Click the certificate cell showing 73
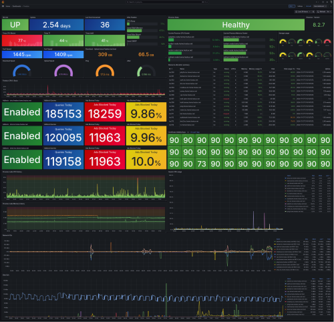This screenshot has height=322, width=334. 202,164
